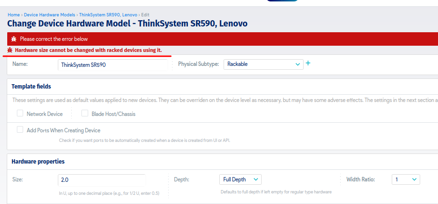Click the 'Check if you want ports' help text
Screen dimensions: 438x204
145,140
